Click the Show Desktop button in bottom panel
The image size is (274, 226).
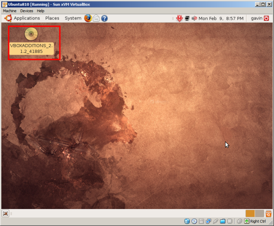5,213
